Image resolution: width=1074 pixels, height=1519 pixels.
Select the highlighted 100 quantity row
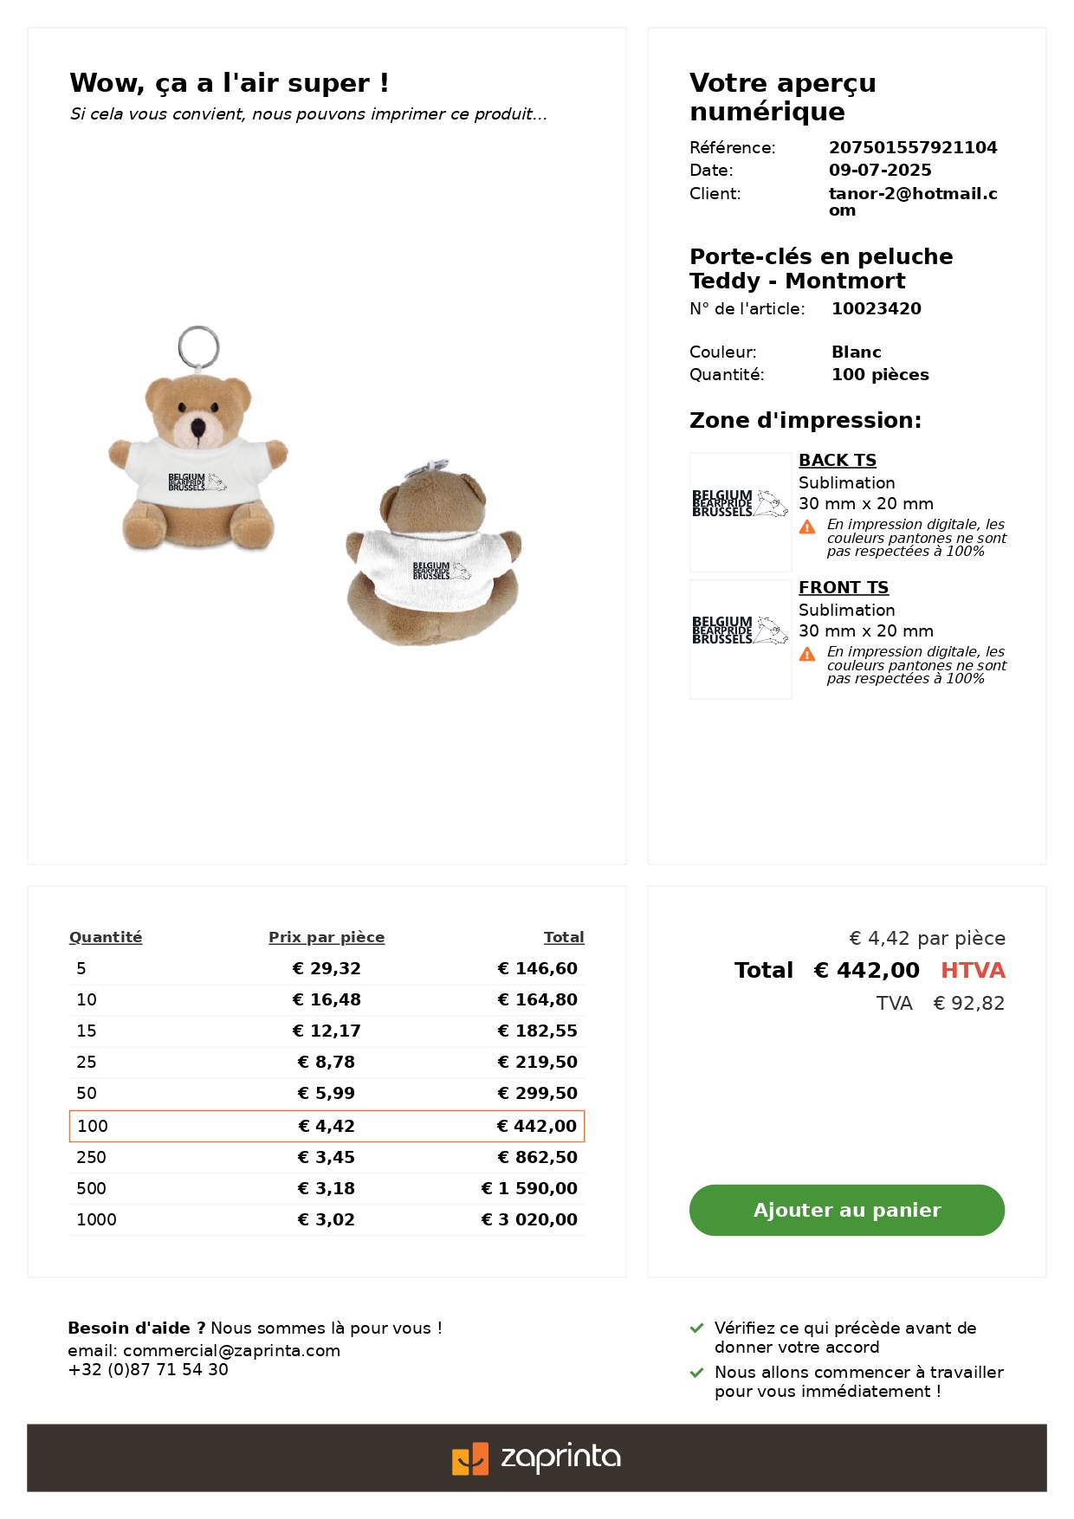pyautogui.click(x=327, y=1126)
